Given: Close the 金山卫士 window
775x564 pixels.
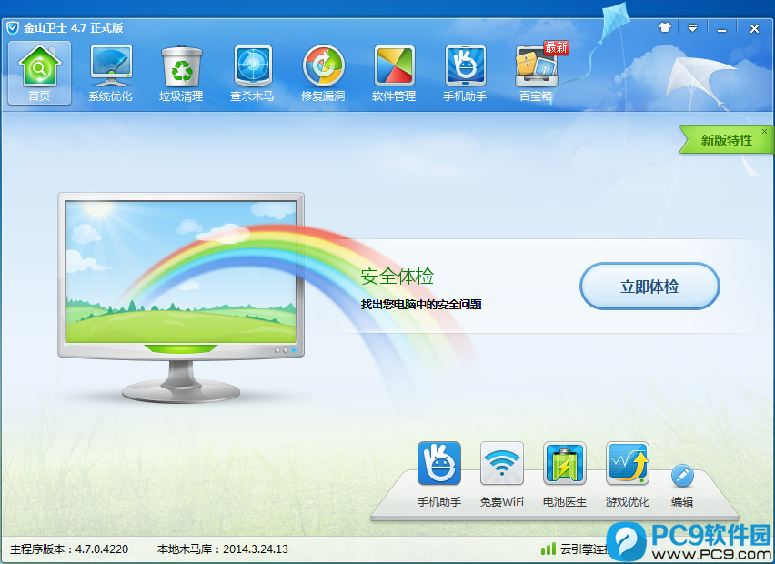Looking at the screenshot, I should (754, 29).
